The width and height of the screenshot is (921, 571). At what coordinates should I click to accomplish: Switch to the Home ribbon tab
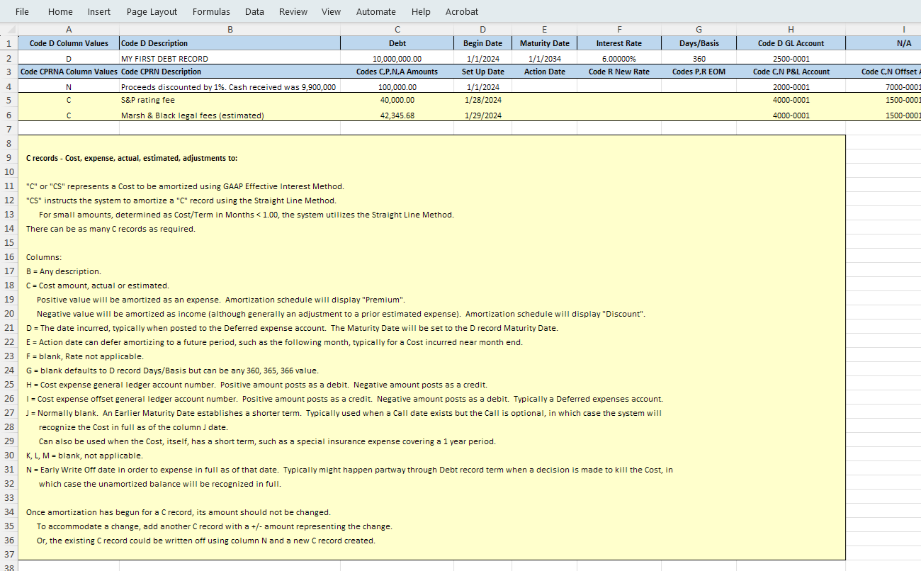pos(60,11)
